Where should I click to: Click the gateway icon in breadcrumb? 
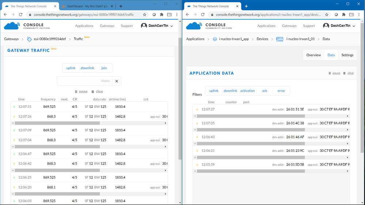[x=29, y=39]
